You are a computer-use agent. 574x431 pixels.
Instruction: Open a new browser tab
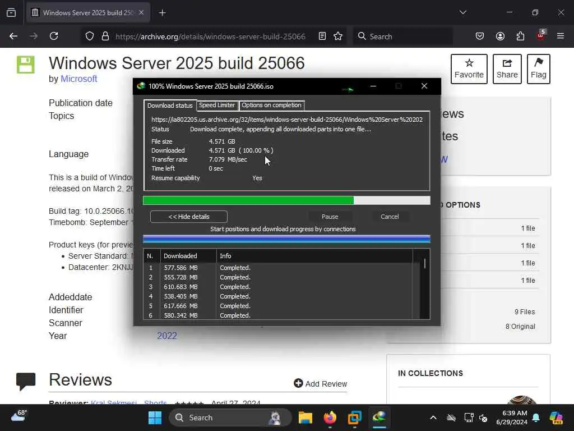[x=162, y=13]
